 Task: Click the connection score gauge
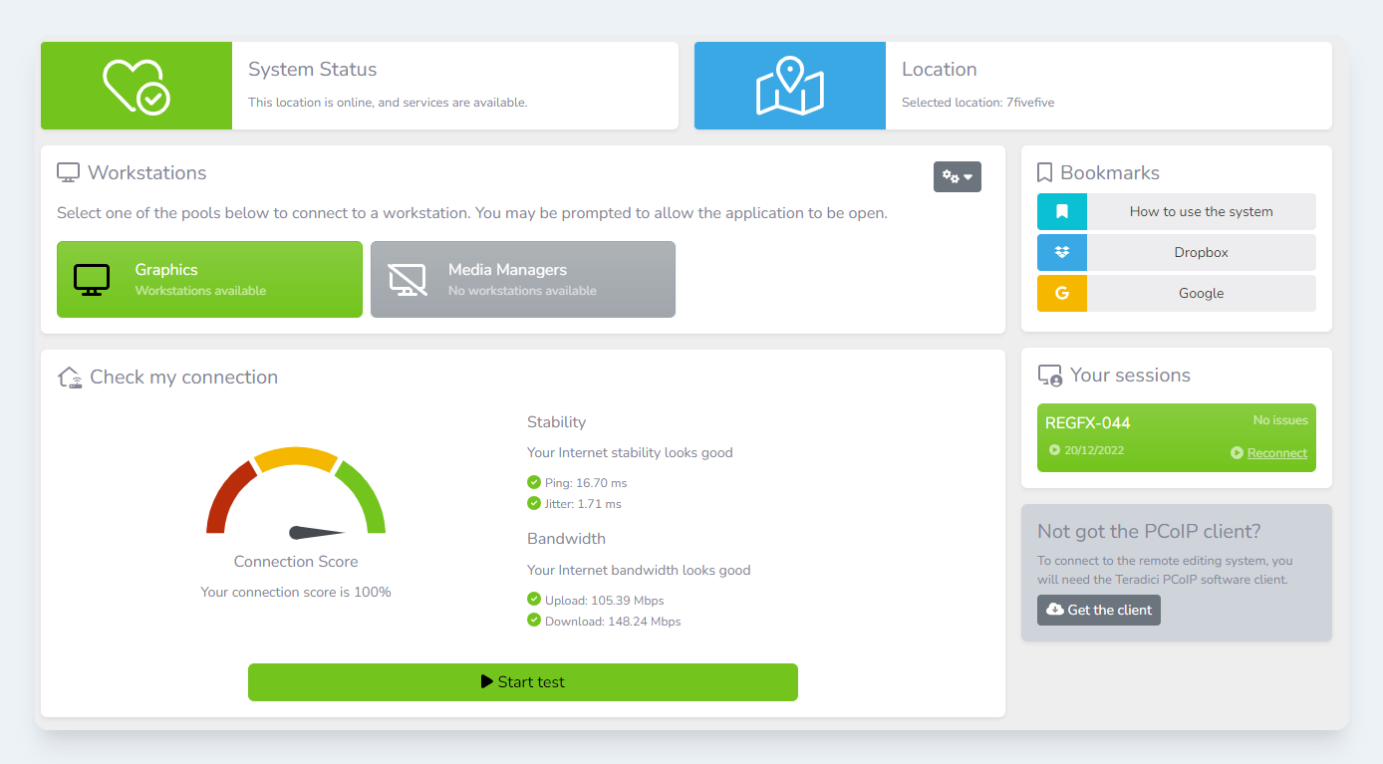click(296, 493)
